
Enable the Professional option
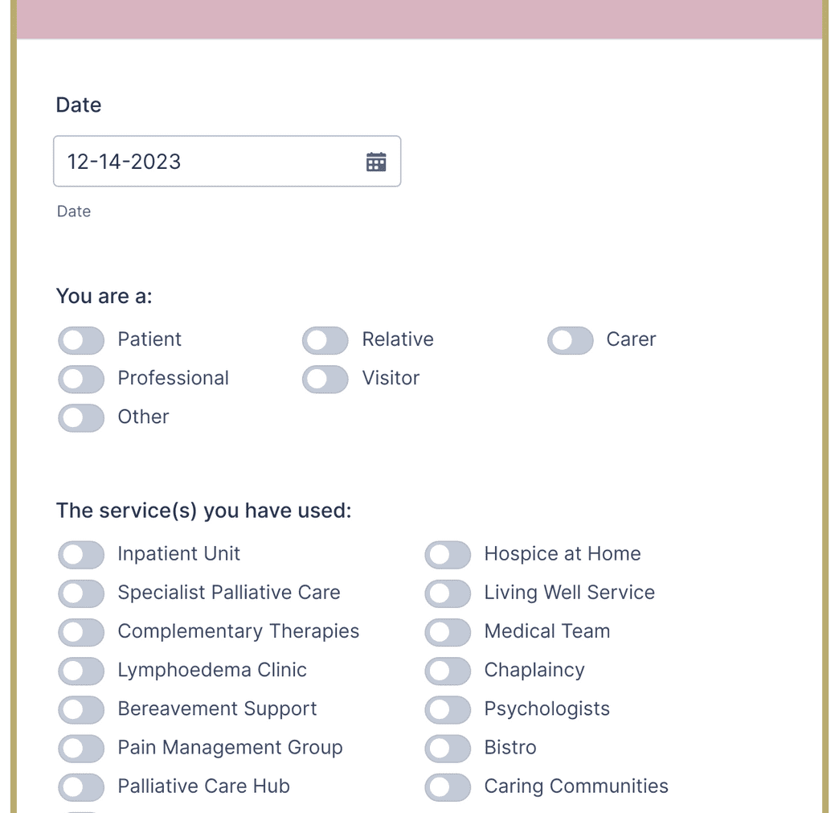pos(80,379)
